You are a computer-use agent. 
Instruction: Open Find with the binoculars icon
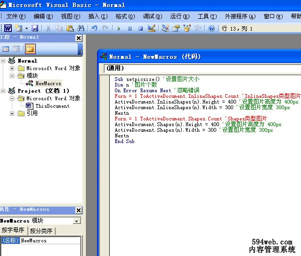point(81,28)
